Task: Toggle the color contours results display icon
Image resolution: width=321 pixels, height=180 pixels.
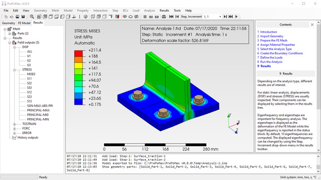Action: coord(156,17)
